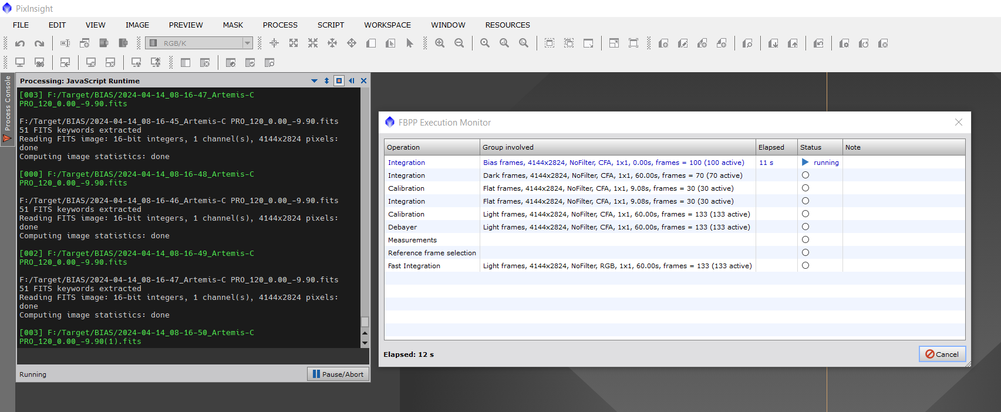The height and width of the screenshot is (412, 1001).
Task: Close the FBPP Execution Monitor dialog
Action: tap(959, 122)
